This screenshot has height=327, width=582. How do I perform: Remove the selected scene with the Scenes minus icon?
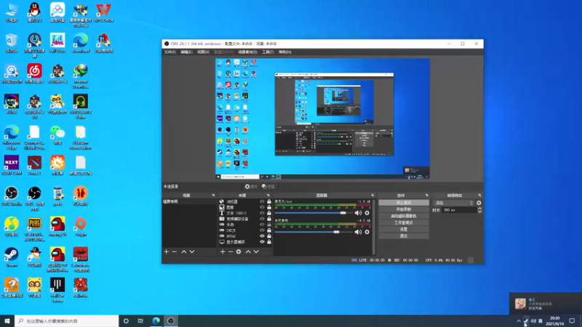pyautogui.click(x=175, y=251)
